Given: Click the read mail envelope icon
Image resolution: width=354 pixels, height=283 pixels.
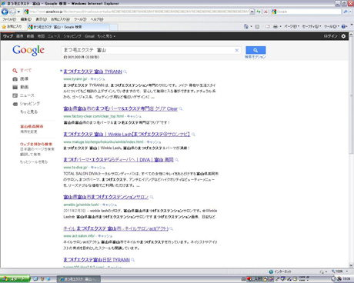Looking at the screenshot, I should [x=268, y=26].
